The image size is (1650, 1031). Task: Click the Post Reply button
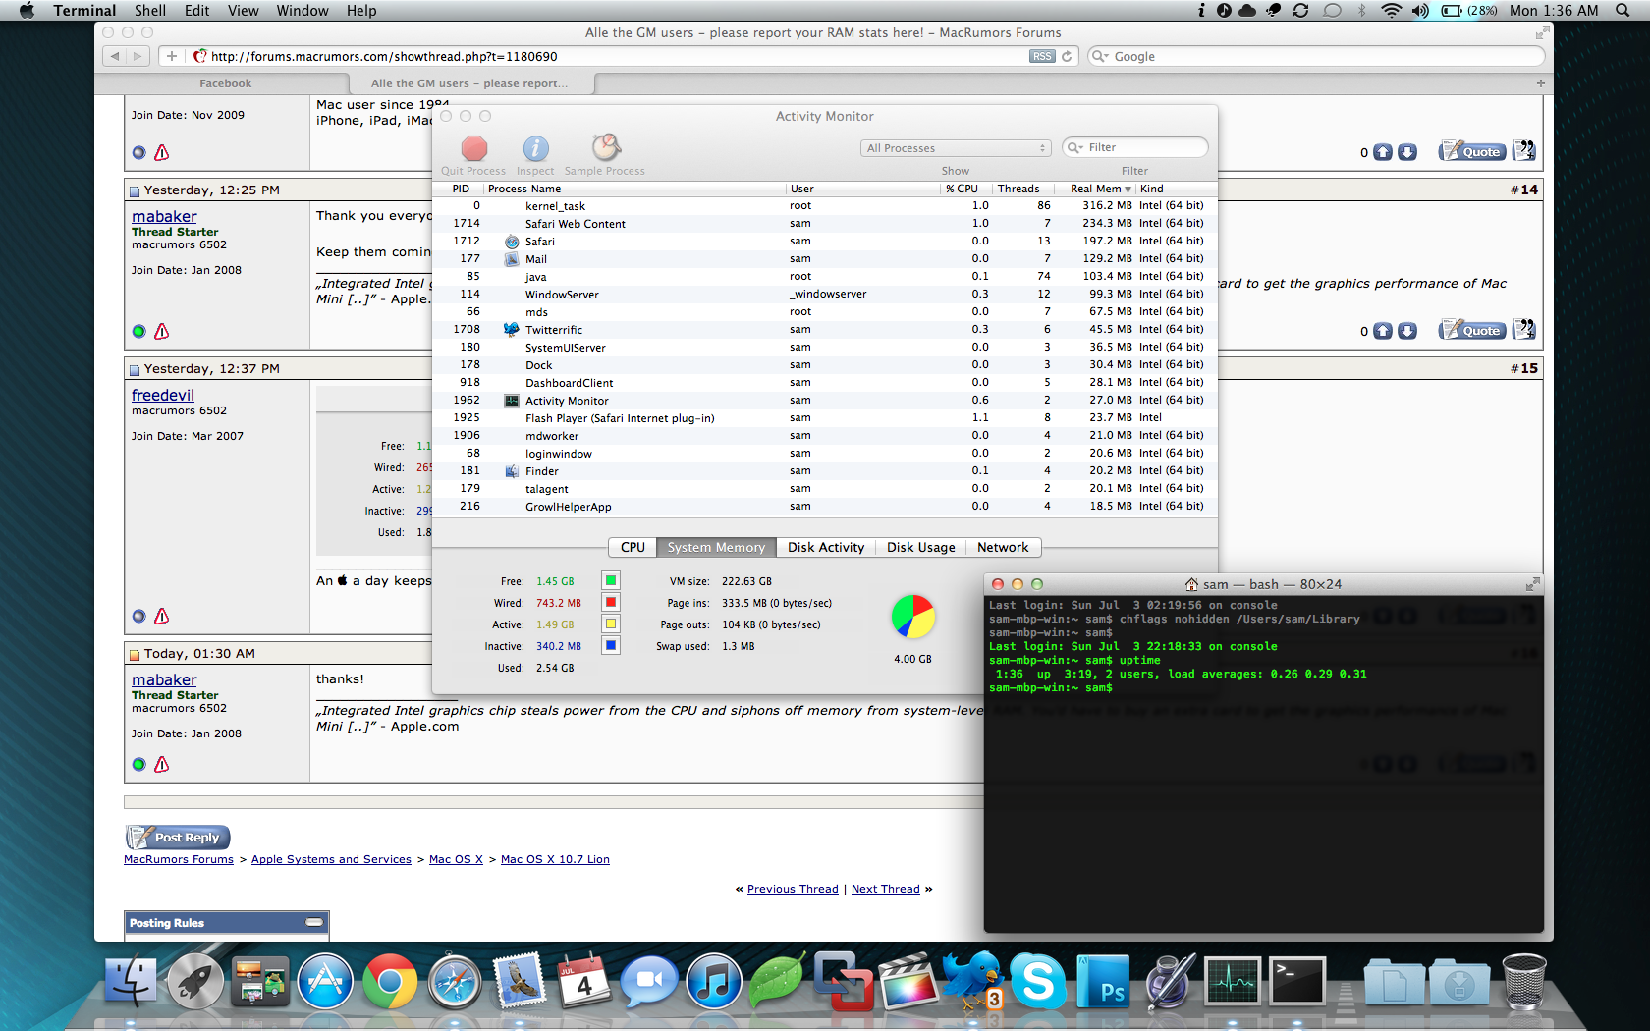(178, 838)
